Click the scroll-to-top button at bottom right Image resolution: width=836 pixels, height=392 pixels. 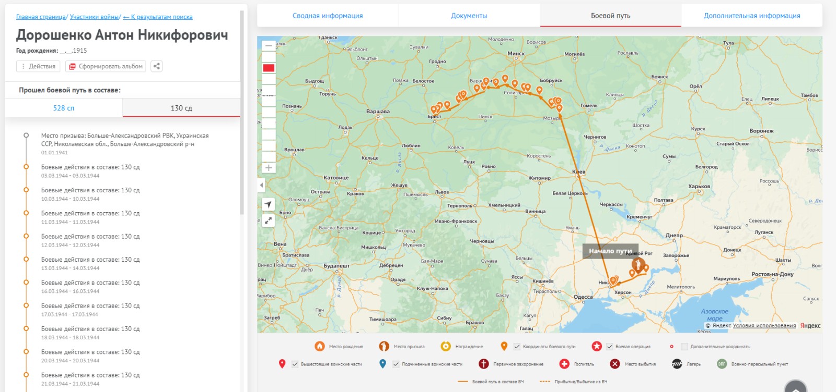[x=795, y=388]
